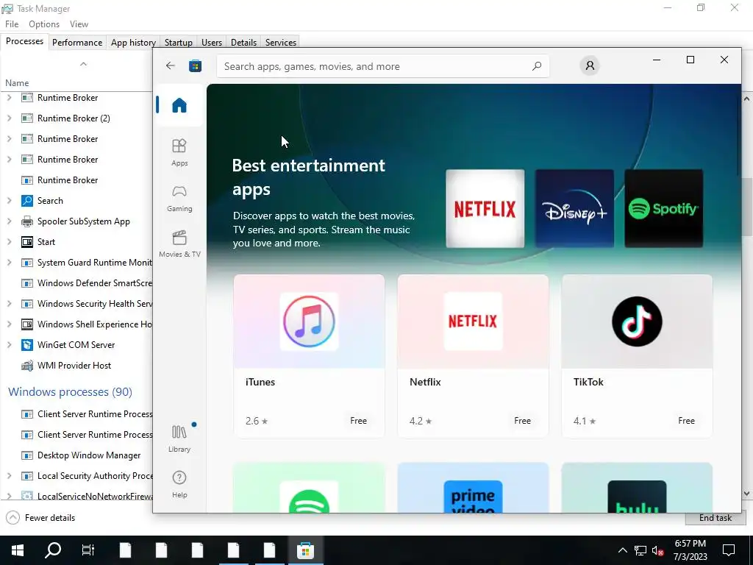This screenshot has height=565, width=753.
Task: Expand the Runtime Broker (2) process
Action: point(9,118)
